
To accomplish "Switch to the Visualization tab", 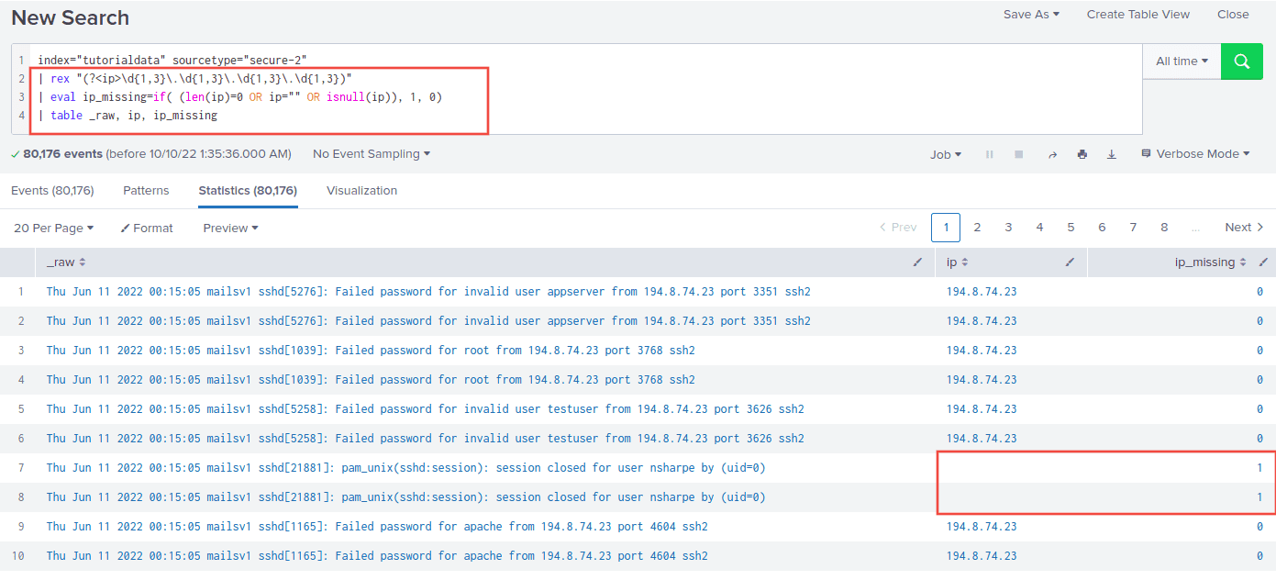I will [x=361, y=190].
